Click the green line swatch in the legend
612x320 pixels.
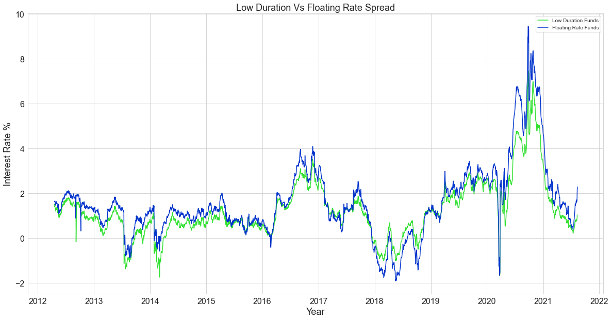543,21
